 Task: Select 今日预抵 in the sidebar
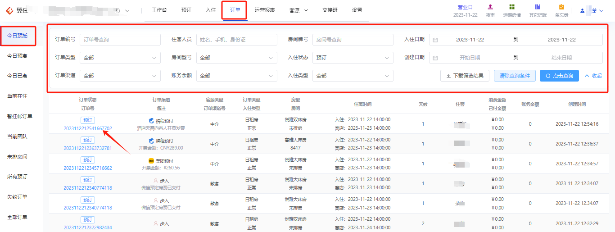tap(18, 36)
